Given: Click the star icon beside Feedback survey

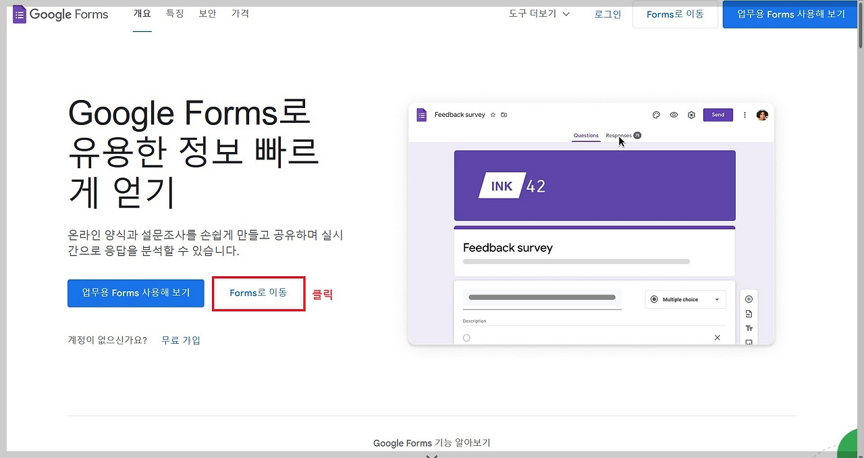Looking at the screenshot, I should (493, 115).
